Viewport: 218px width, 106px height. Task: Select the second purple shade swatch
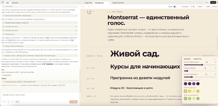click(190, 84)
